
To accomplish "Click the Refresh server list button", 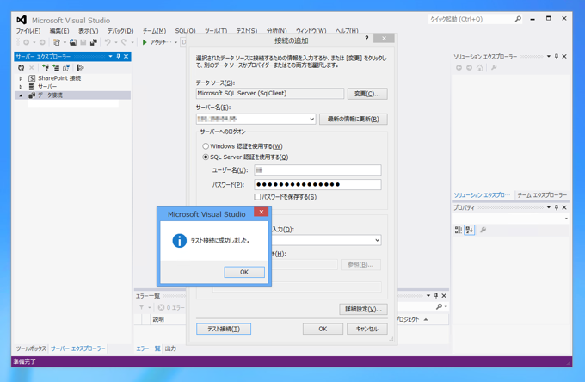I will [354, 119].
